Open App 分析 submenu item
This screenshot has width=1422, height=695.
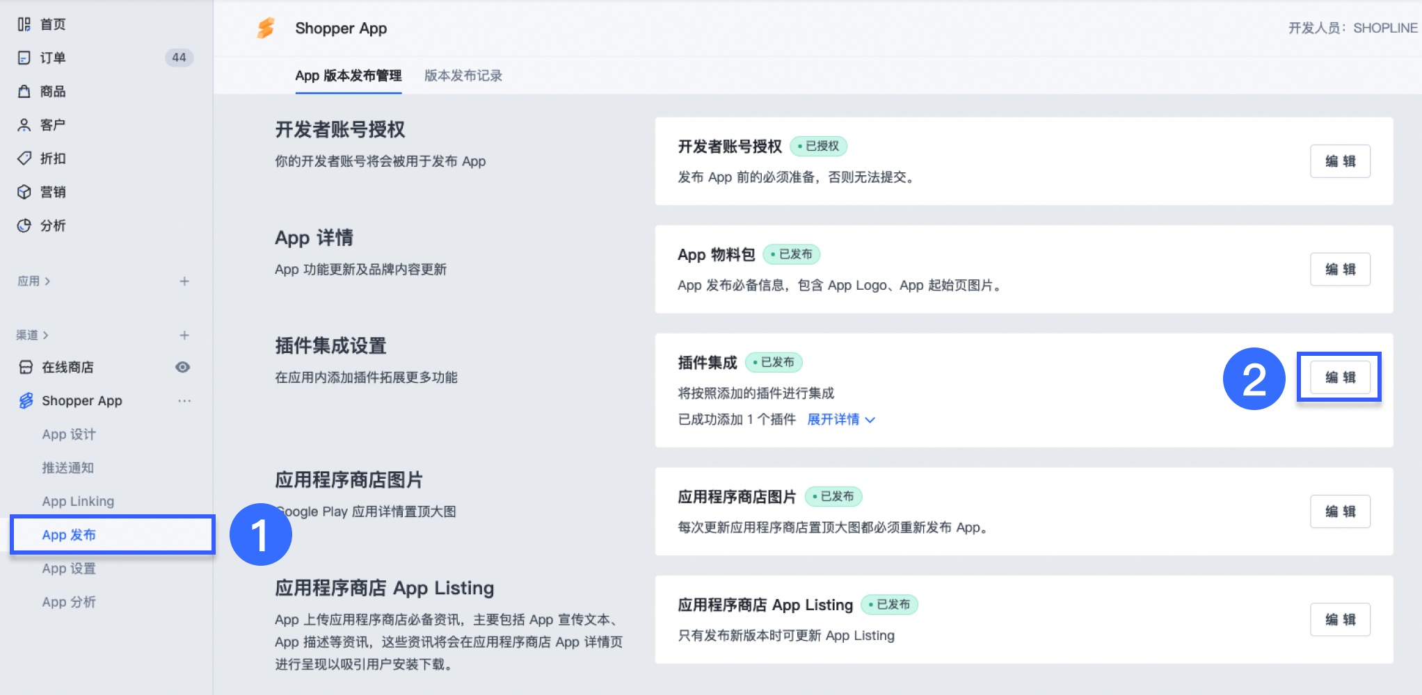[69, 602]
